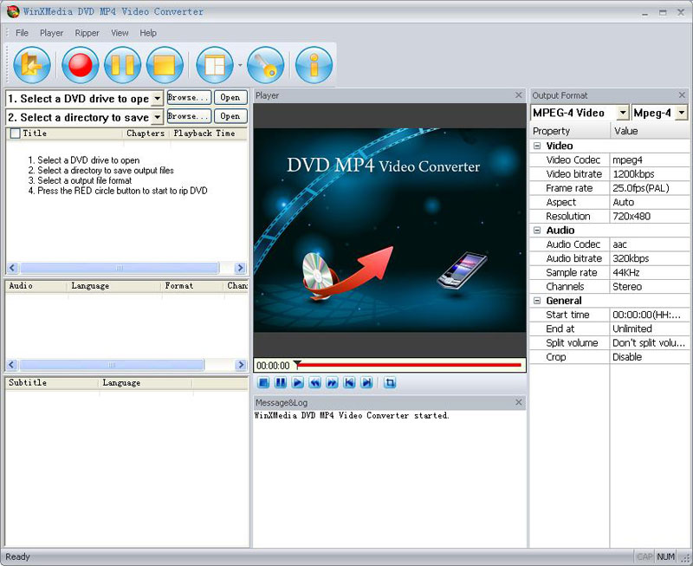Stop ripping with the toolbar square icon
Viewport: 693px width, 566px height.
point(165,65)
